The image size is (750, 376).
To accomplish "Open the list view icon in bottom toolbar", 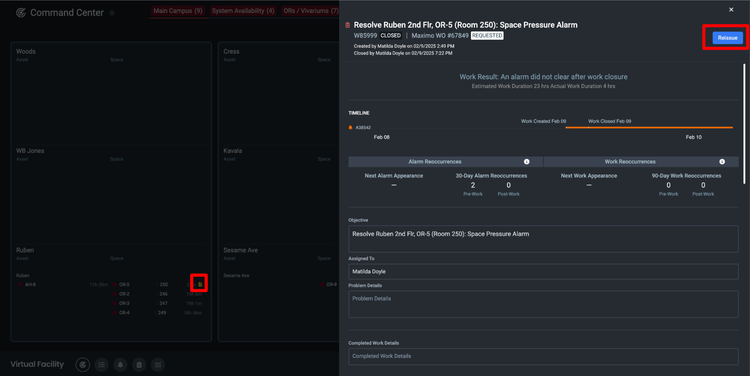I will coord(101,365).
